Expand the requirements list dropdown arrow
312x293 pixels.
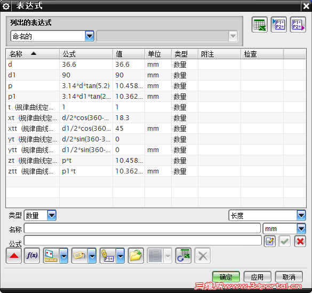[167, 256]
